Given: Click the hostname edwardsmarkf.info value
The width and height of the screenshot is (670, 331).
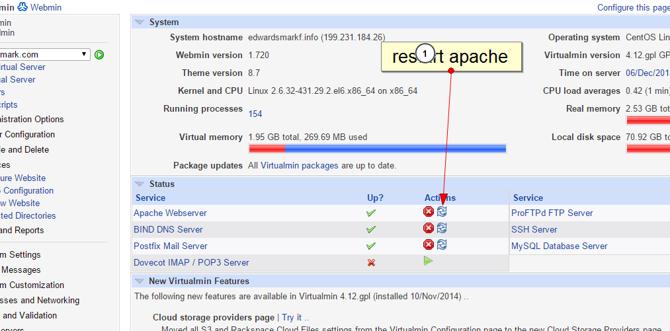Looking at the screenshot, I should [x=317, y=37].
